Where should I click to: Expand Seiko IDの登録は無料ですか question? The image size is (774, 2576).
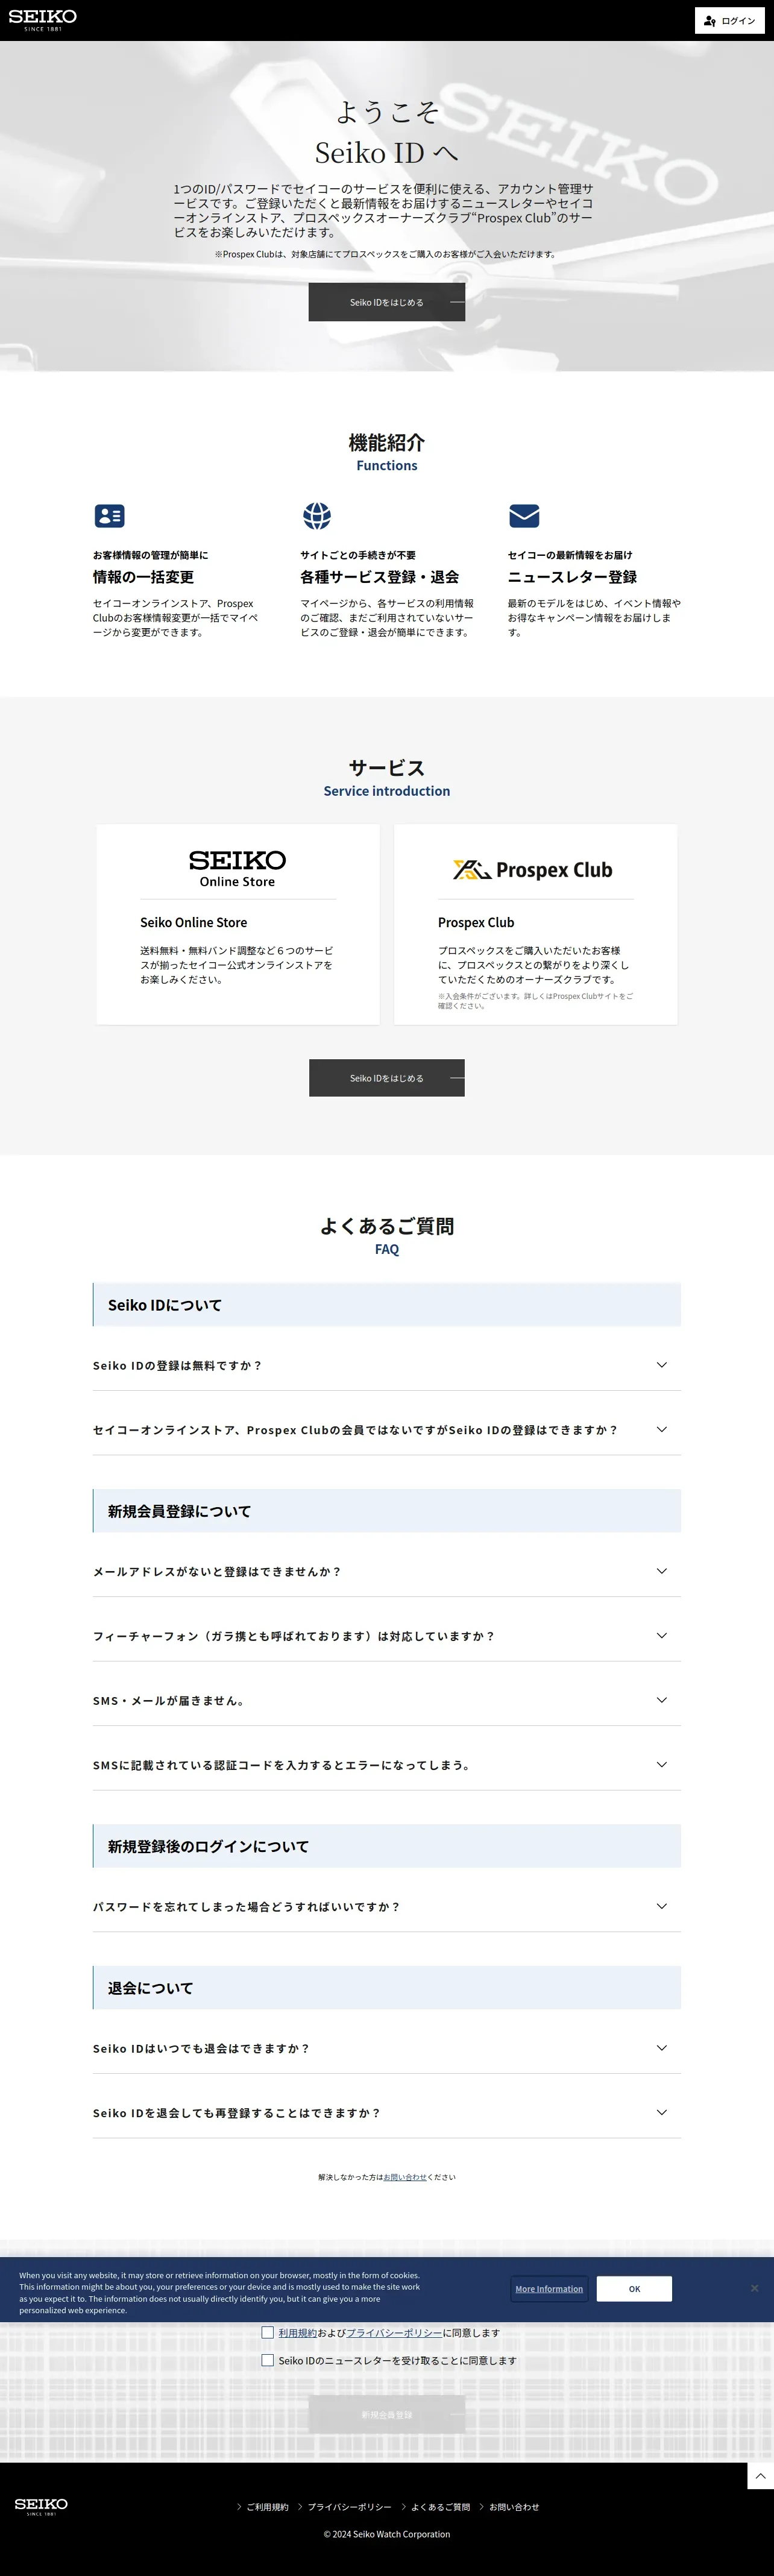pos(387,1365)
